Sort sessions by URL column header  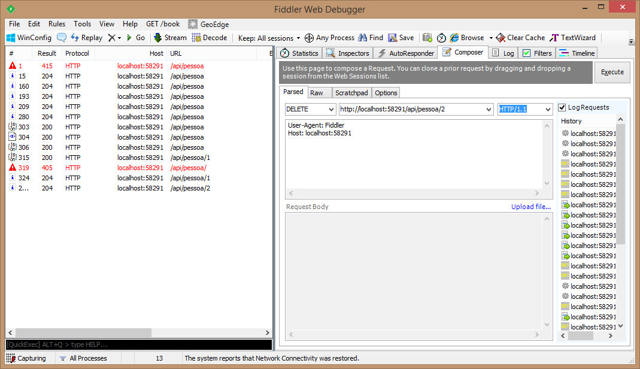coord(212,53)
